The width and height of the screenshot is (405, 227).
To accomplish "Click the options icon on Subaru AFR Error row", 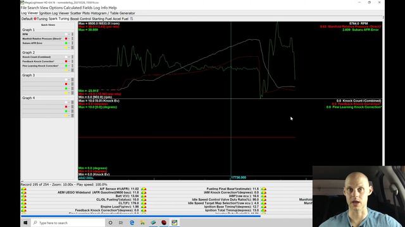I will 73,43.
